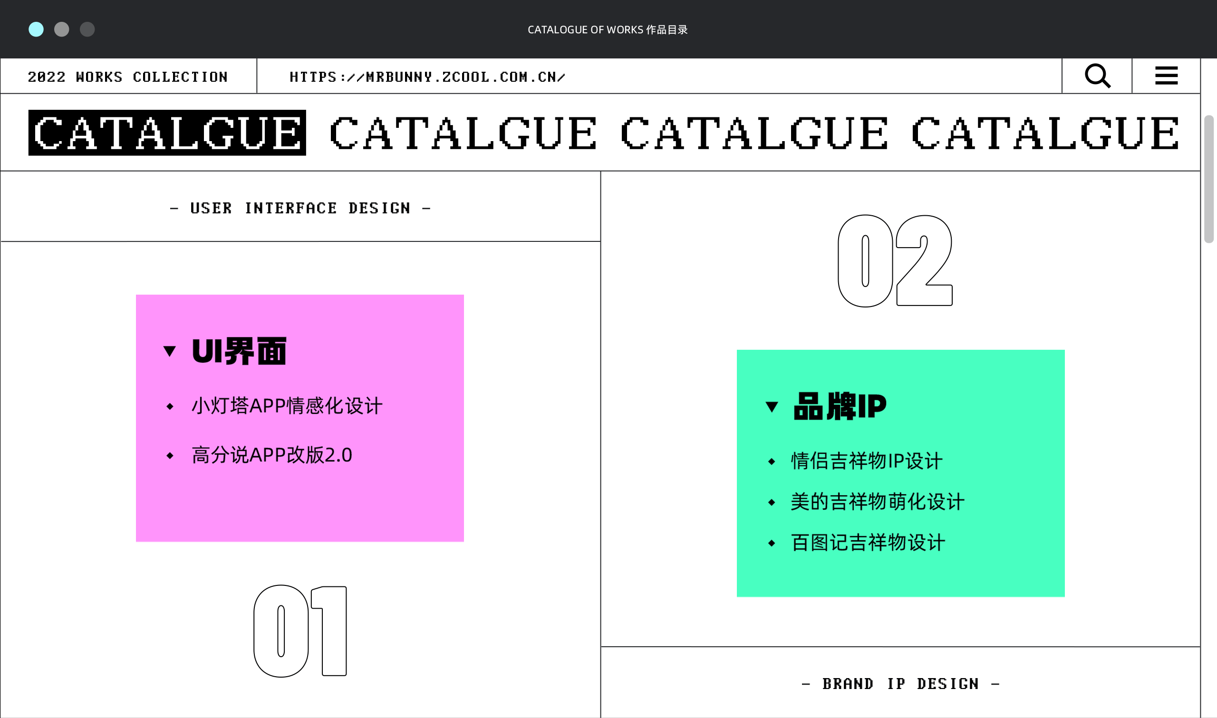The width and height of the screenshot is (1217, 718).
Task: Collapse the UI界面 section triangle
Action: (x=169, y=351)
